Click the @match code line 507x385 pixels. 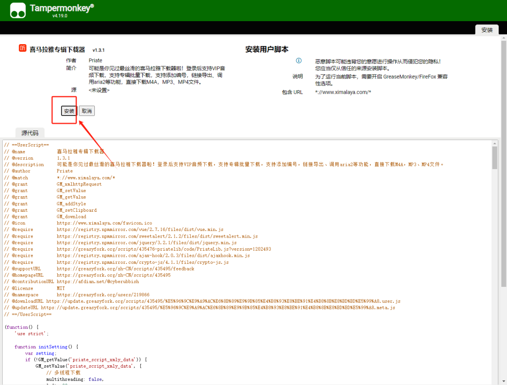60,177
